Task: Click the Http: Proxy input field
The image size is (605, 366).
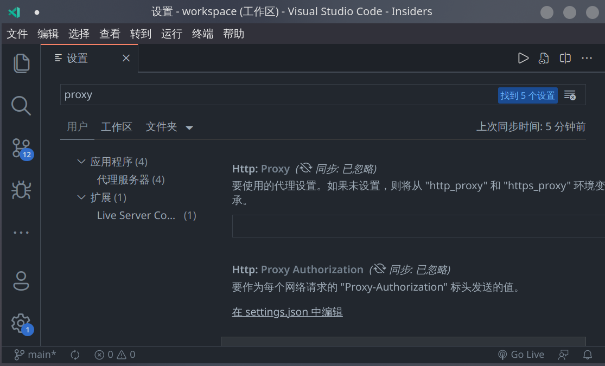Action: point(380,226)
